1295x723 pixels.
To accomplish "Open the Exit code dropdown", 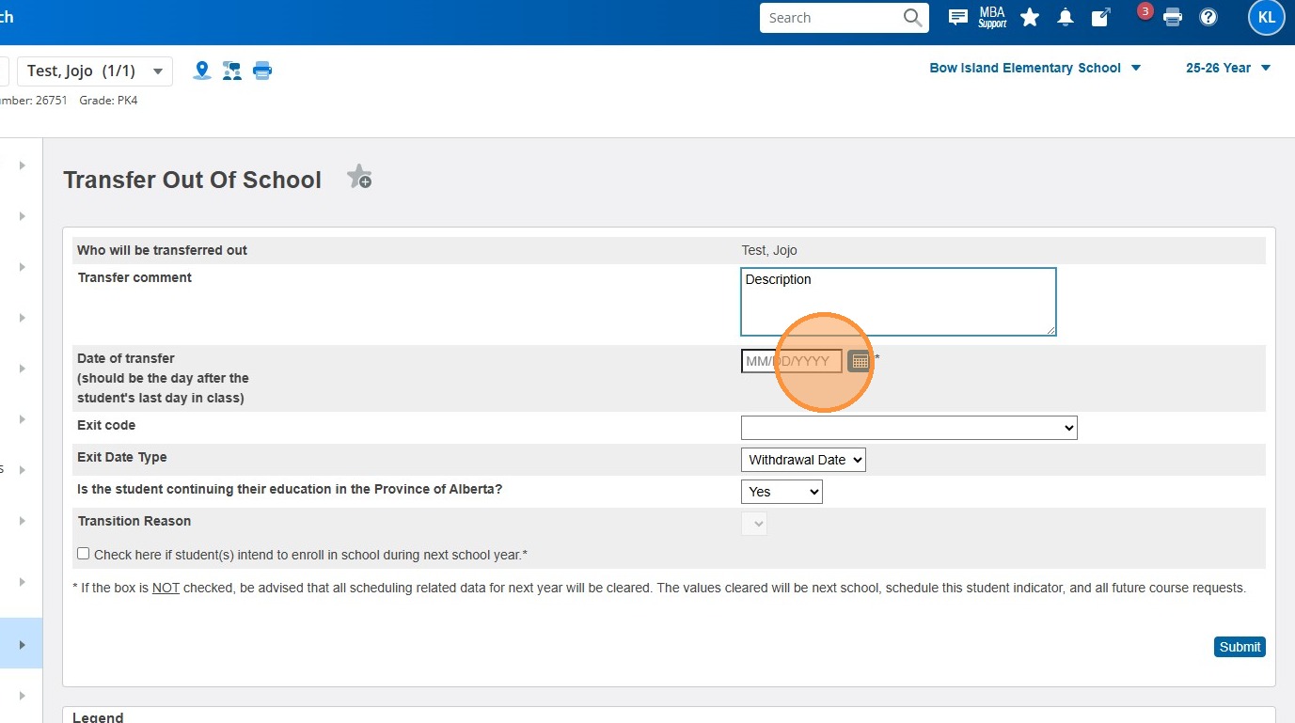I will click(908, 428).
